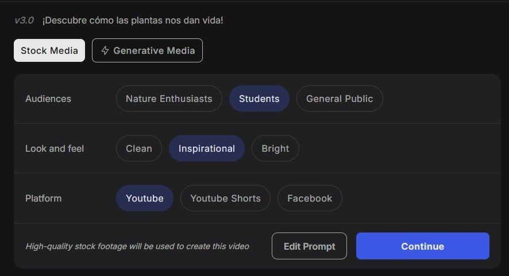Switch to the Generative Media tab
The image size is (509, 276).
148,50
